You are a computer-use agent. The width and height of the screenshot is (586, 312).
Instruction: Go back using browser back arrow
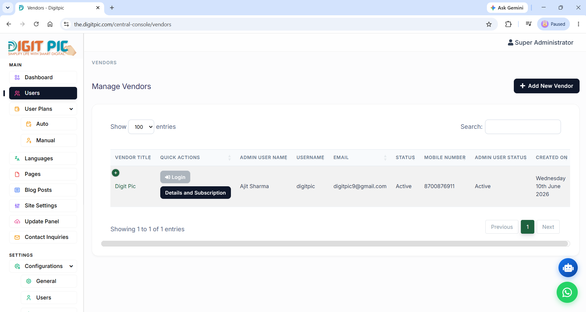click(9, 24)
